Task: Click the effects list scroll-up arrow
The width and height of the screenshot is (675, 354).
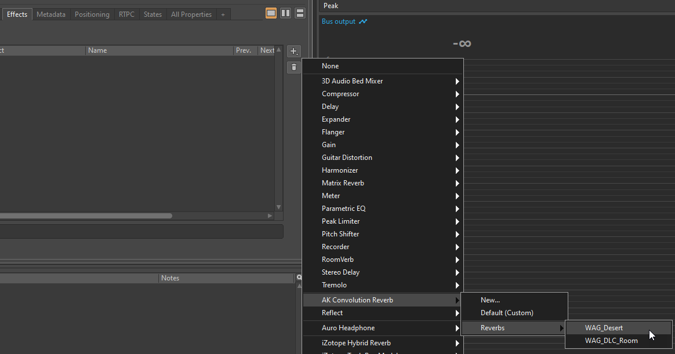Action: point(278,50)
